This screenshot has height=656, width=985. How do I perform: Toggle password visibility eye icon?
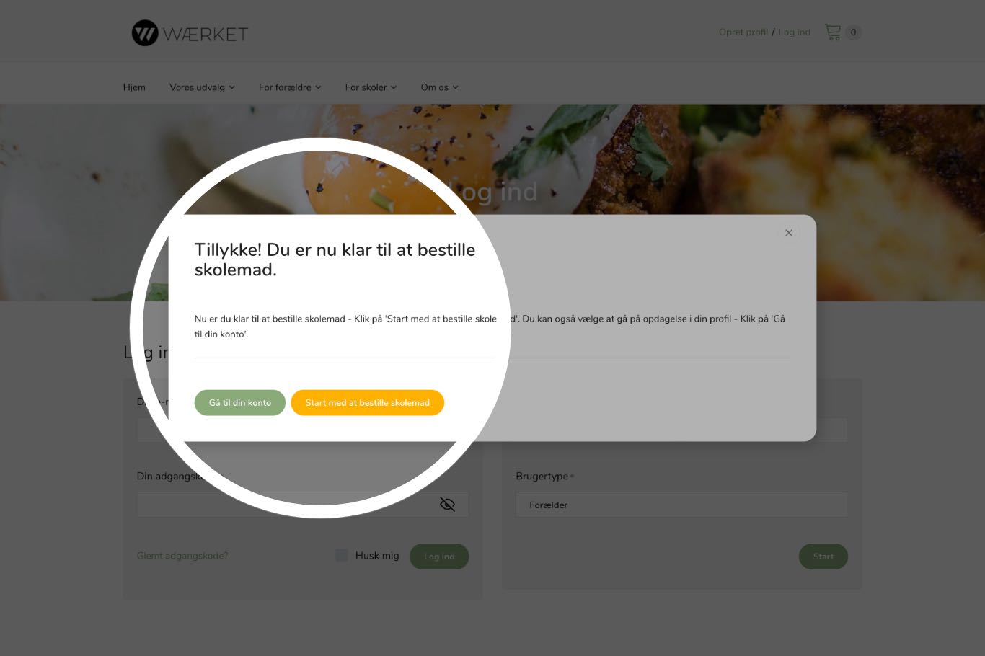click(x=447, y=505)
